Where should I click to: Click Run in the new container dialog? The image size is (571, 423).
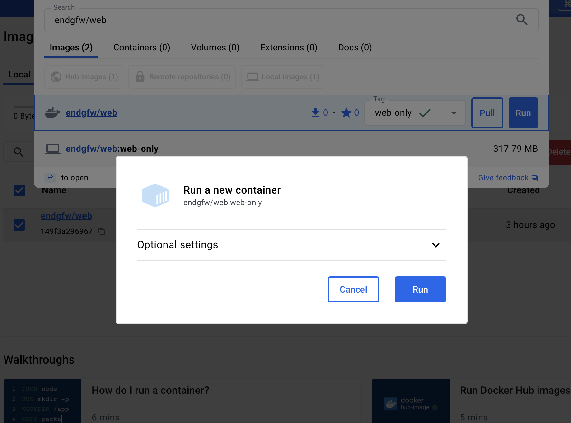pos(420,289)
